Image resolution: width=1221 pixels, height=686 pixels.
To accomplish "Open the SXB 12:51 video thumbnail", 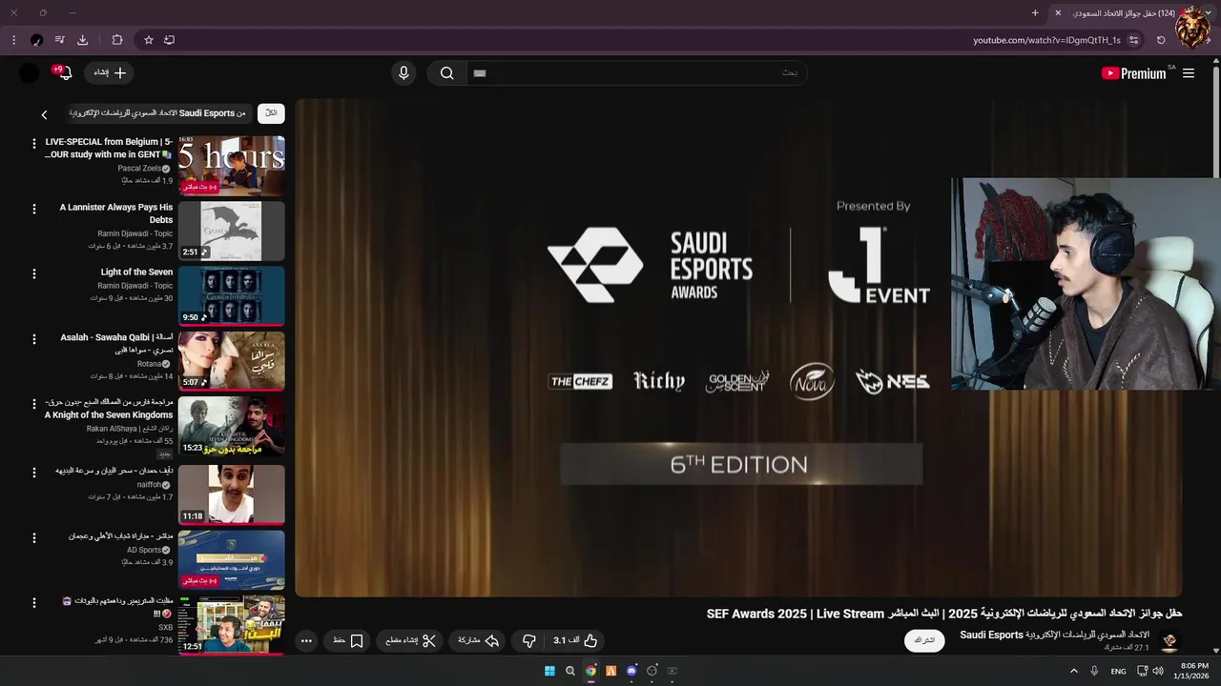I will pos(232,625).
